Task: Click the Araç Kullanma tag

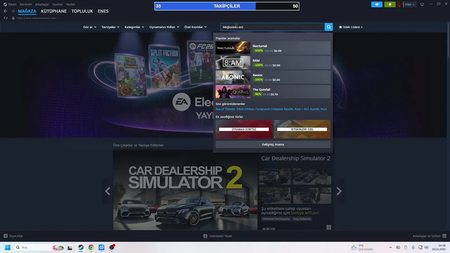Action: 303,219
